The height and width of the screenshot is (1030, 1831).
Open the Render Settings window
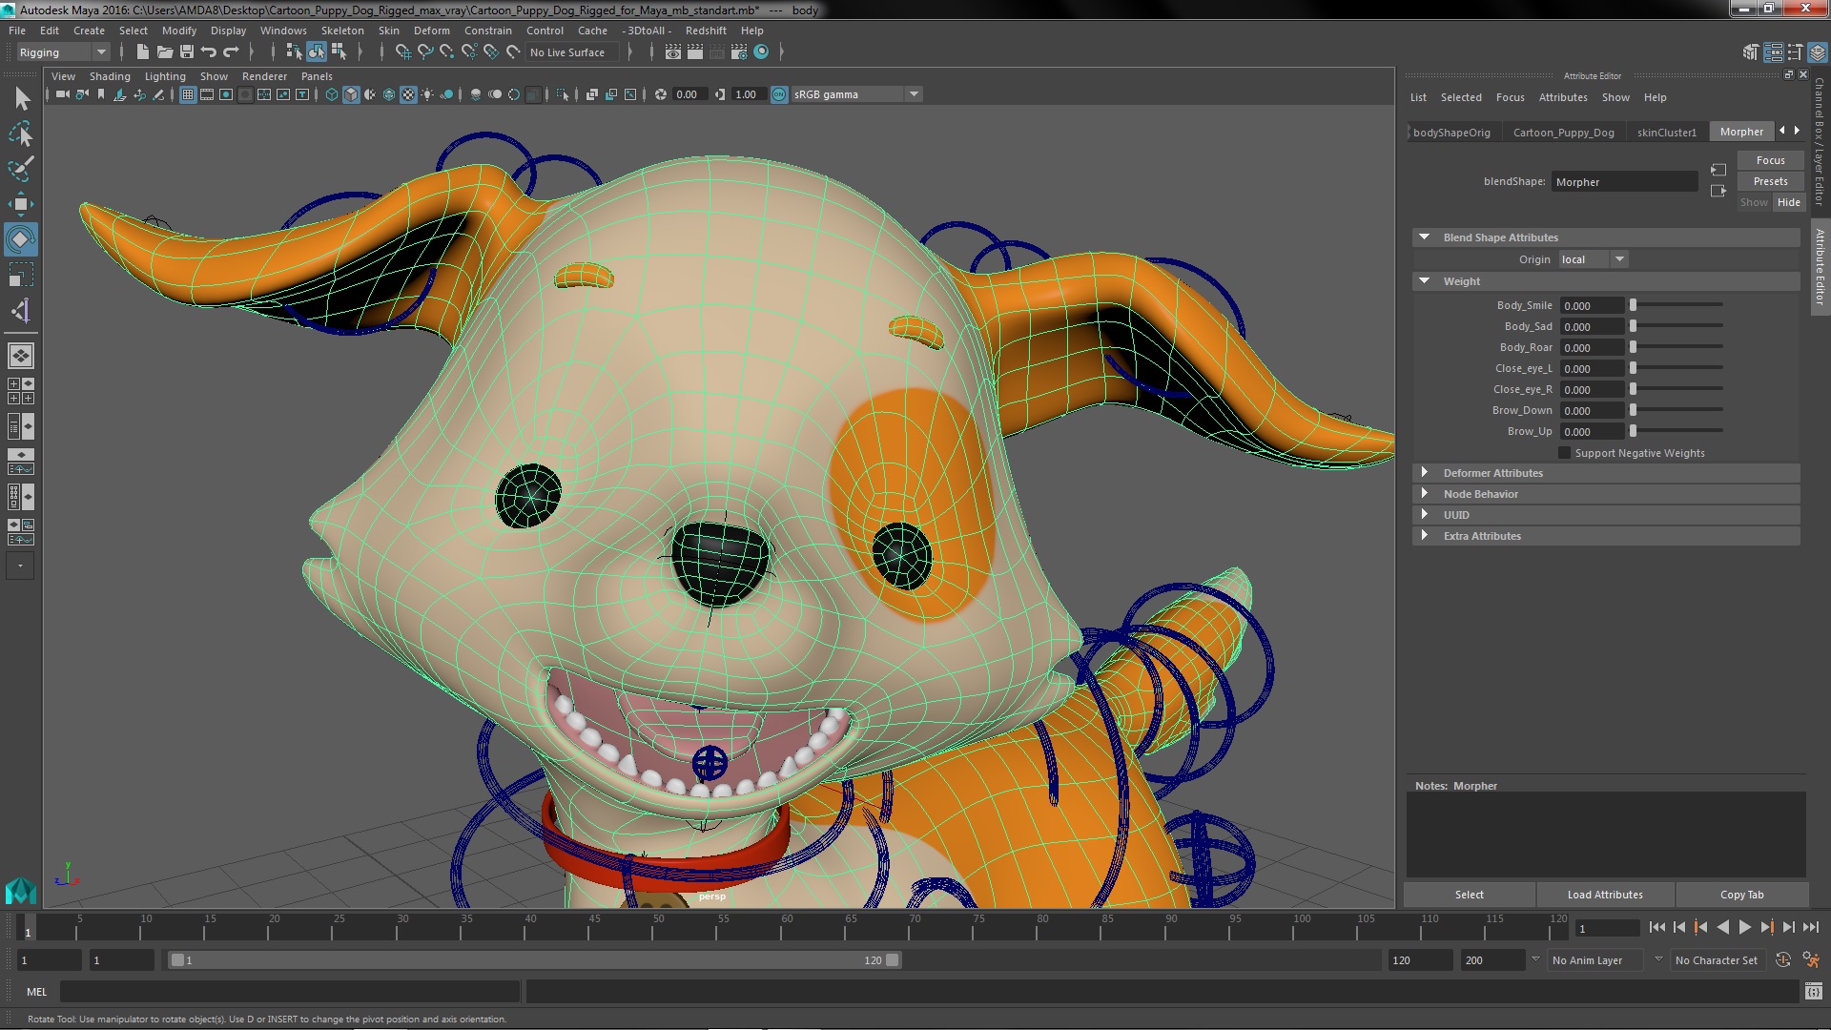pos(739,52)
